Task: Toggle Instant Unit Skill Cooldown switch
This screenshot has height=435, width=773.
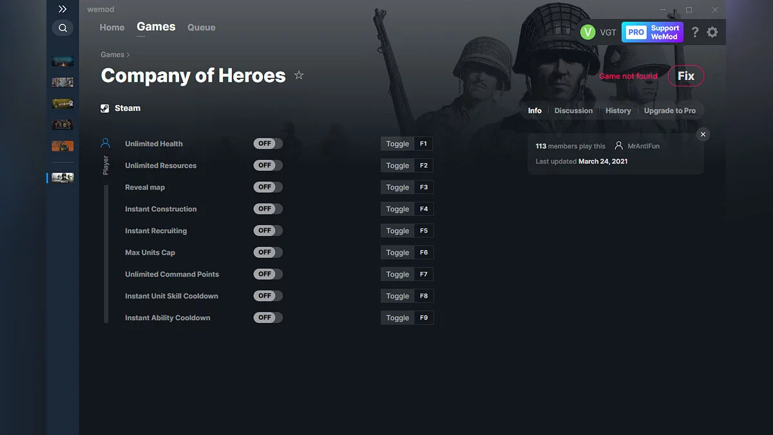Action: point(268,296)
